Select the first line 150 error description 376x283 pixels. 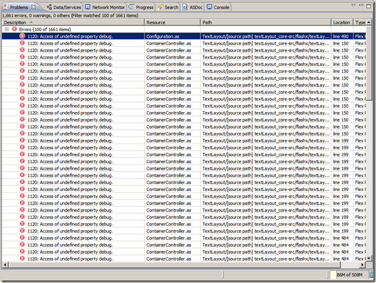[x=70, y=44]
